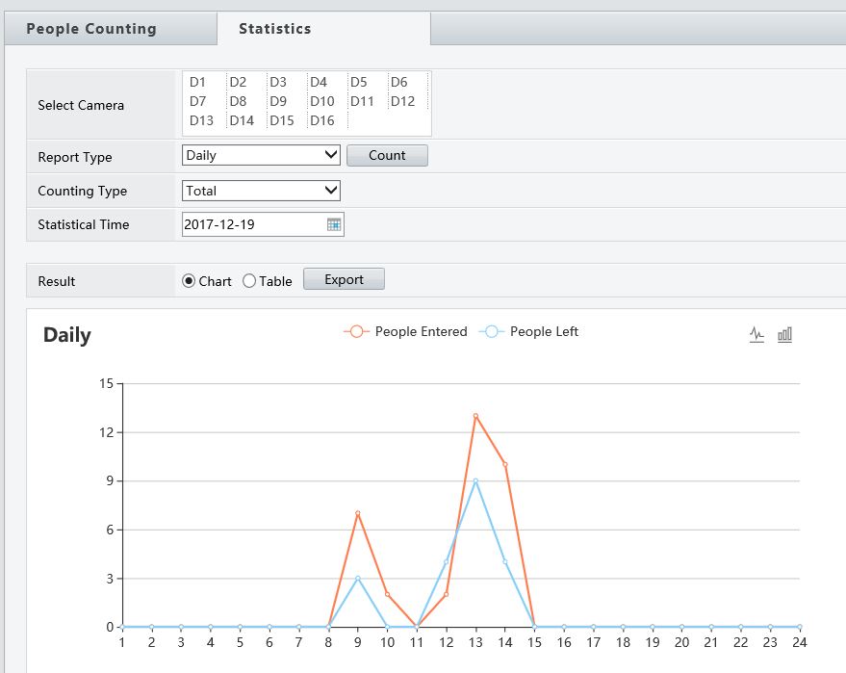Open the Statistics tab
Screen dimensions: 846x673
pos(275,29)
